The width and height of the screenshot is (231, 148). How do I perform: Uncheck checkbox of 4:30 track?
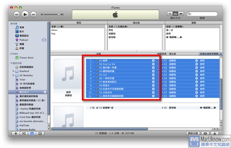97,108
